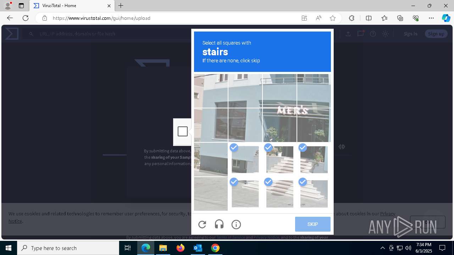The height and width of the screenshot is (255, 454).
Task: Toggle VirusTotal light/dark theme icon
Action: click(385, 34)
